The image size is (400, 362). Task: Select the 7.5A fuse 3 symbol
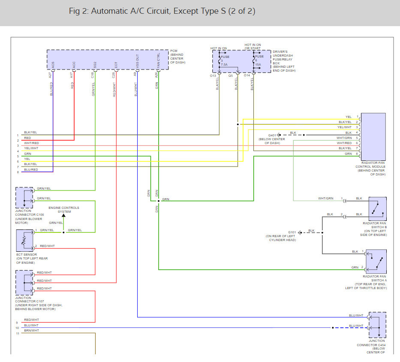pyautogui.click(x=220, y=60)
